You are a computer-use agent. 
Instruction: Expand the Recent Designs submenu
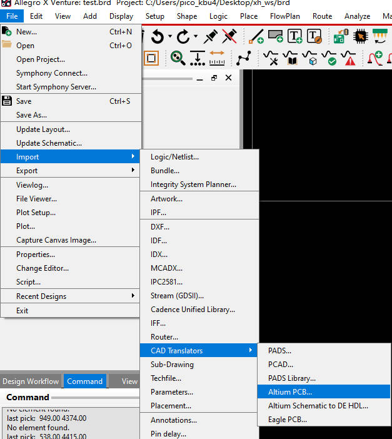click(x=70, y=296)
